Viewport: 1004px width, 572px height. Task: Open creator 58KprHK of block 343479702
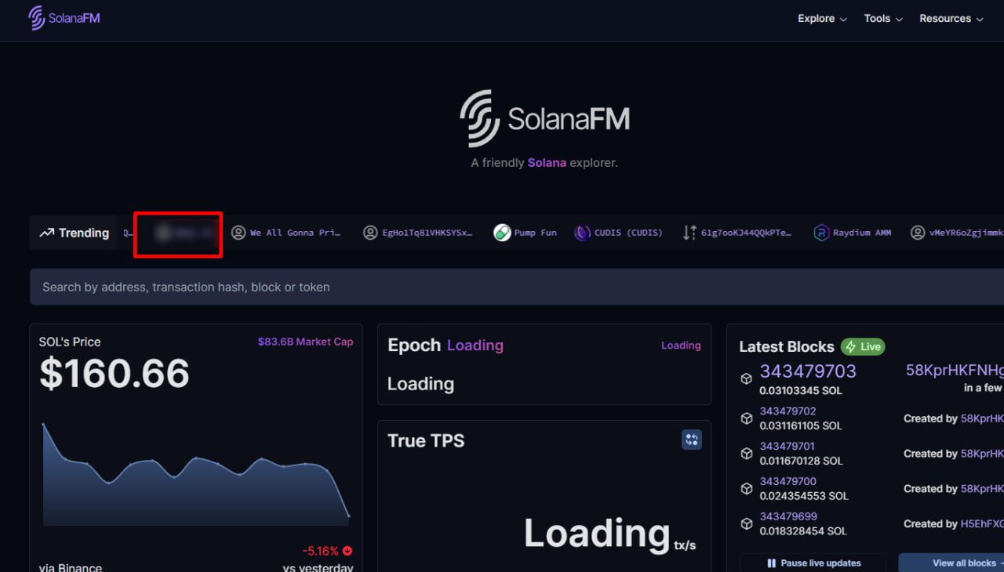click(982, 418)
